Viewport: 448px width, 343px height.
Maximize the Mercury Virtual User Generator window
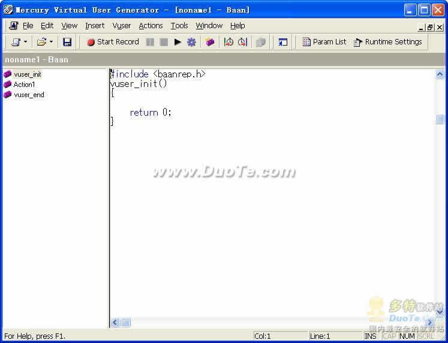424,10
